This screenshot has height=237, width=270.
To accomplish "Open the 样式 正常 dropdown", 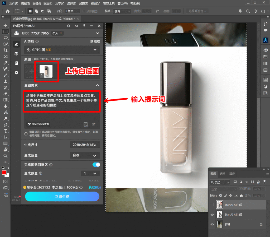I will (122, 11).
